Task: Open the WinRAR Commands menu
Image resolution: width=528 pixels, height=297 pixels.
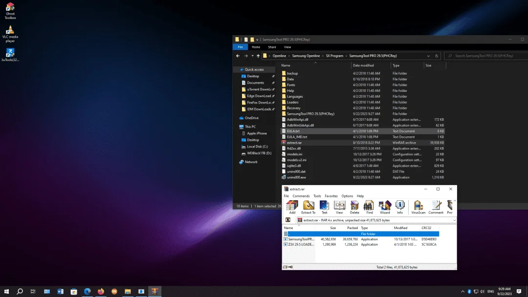Action: tap(301, 196)
